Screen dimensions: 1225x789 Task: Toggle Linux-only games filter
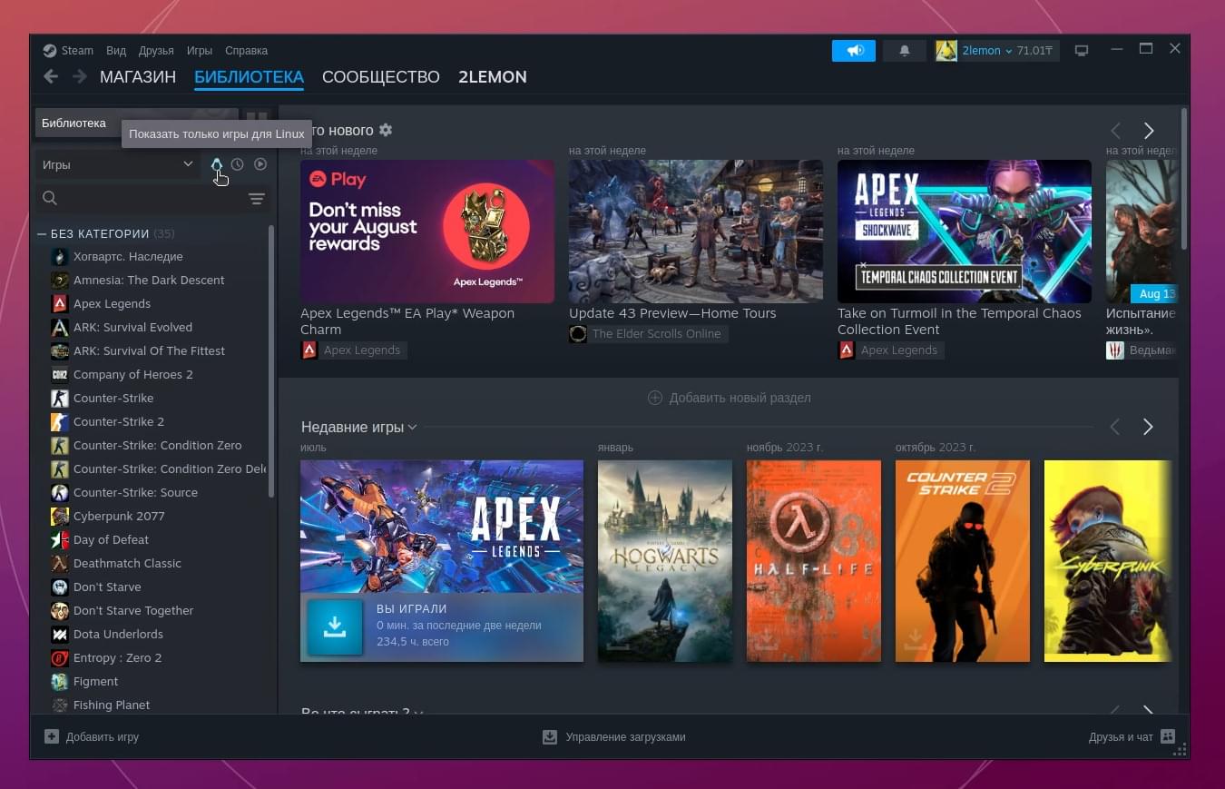click(x=216, y=164)
